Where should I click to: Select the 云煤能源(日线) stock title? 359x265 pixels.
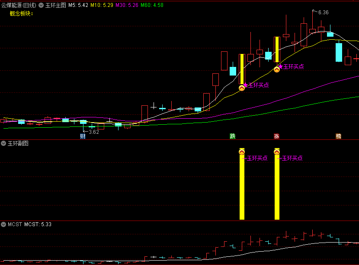point(19,5)
